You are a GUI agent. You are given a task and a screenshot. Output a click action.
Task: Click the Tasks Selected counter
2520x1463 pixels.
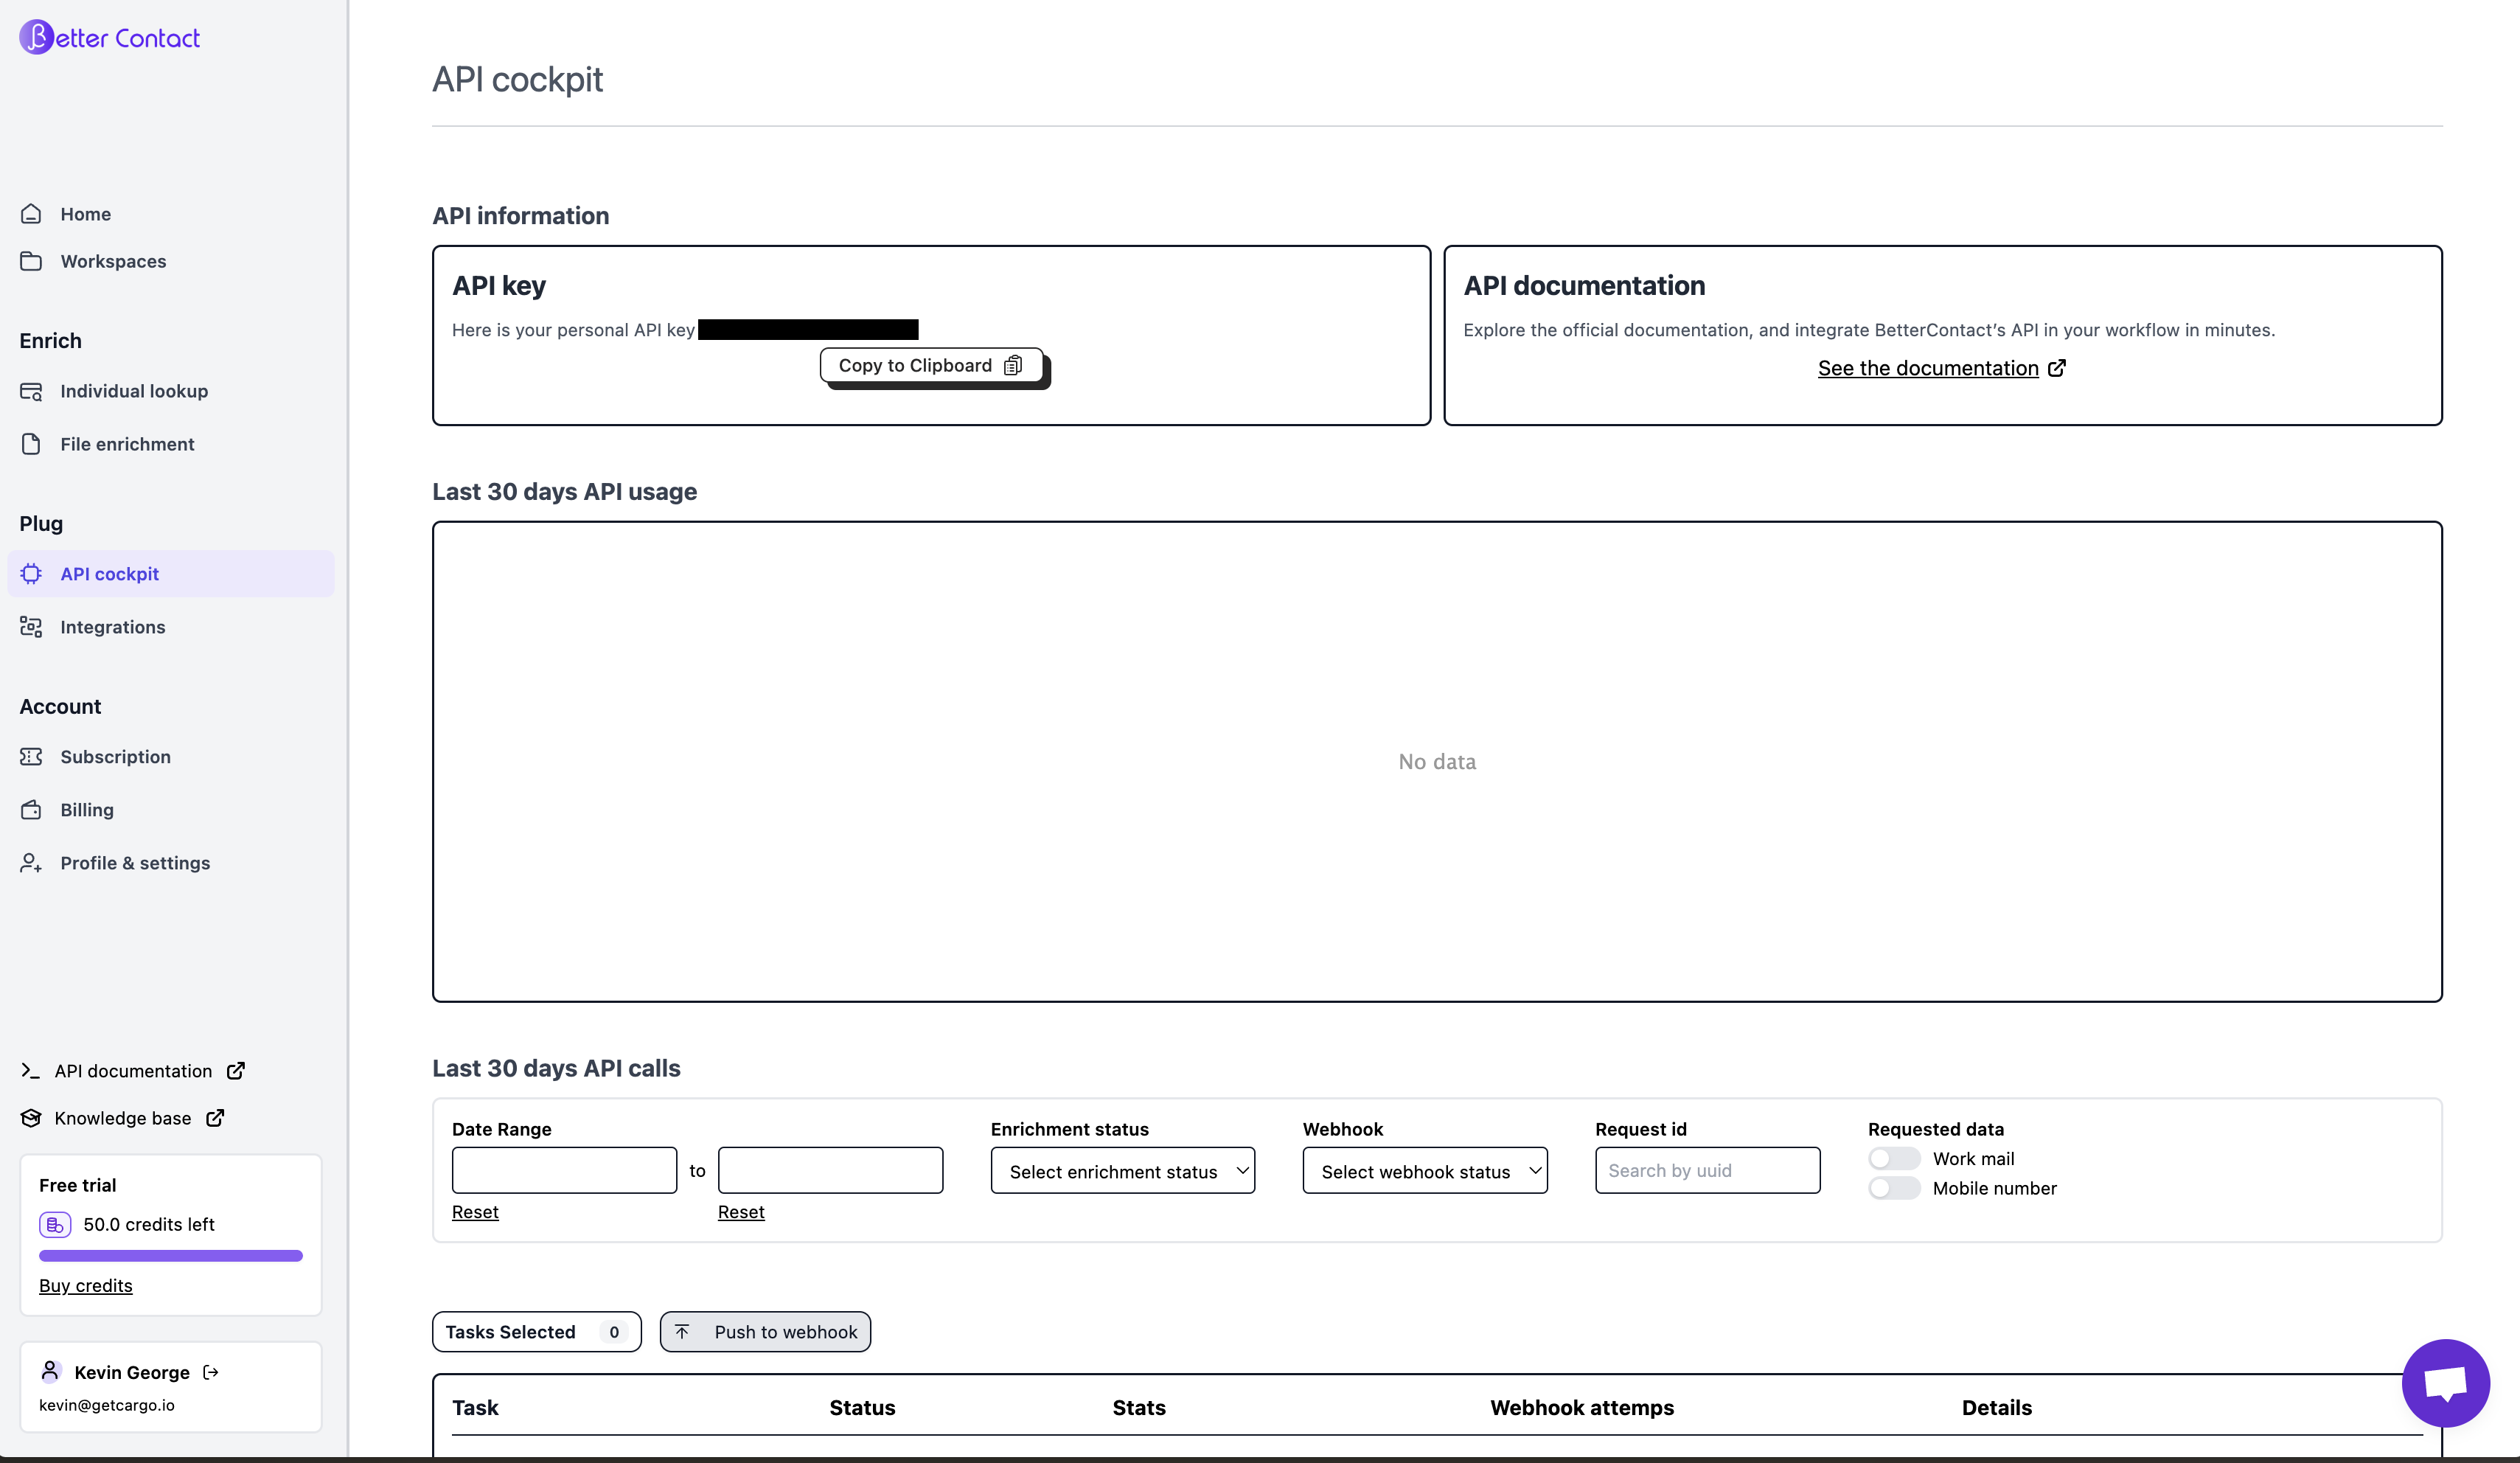(x=536, y=1331)
